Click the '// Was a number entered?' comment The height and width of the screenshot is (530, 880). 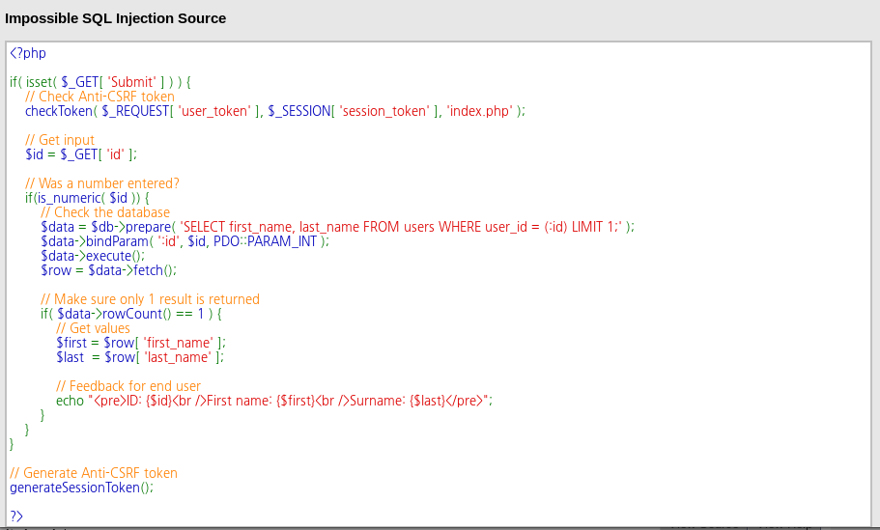(102, 184)
